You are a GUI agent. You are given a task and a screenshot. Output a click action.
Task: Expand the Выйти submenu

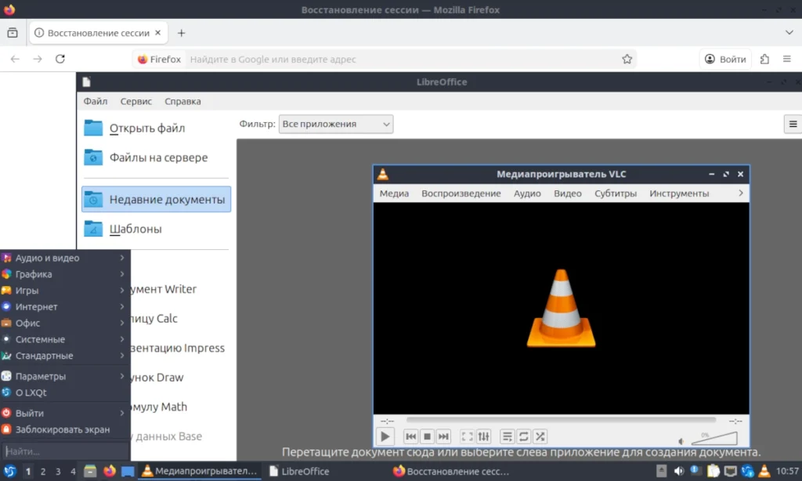coord(64,414)
